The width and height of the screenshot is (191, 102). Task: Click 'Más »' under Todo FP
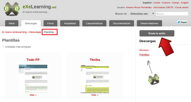pos(33,95)
